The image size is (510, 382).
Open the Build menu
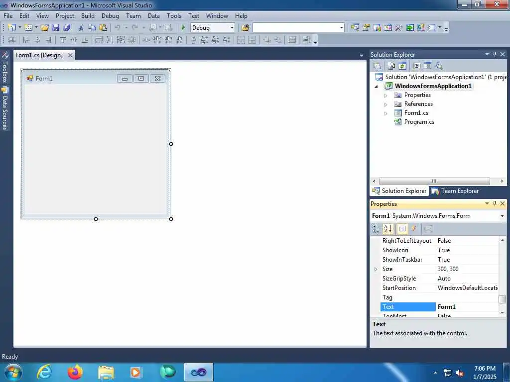[x=88, y=15]
